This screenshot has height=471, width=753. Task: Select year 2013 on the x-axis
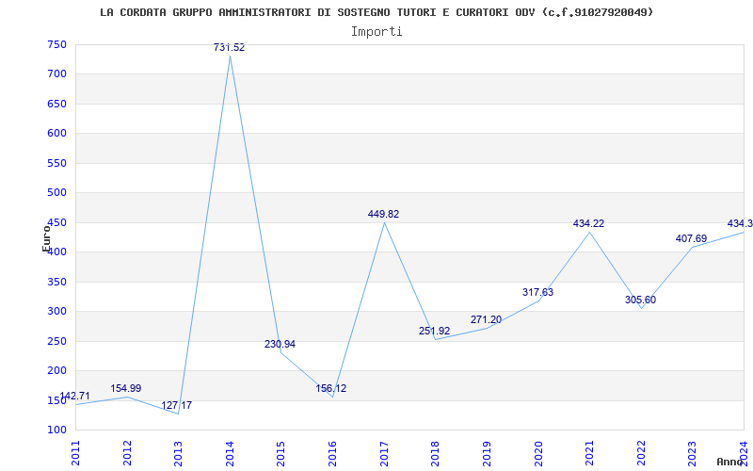(178, 453)
